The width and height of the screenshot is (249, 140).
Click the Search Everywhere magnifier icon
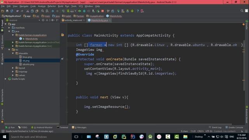242,10
